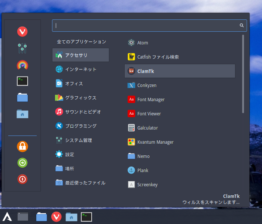Open the blue folder in the taskbar
The width and height of the screenshot is (262, 224).
tap(42, 217)
